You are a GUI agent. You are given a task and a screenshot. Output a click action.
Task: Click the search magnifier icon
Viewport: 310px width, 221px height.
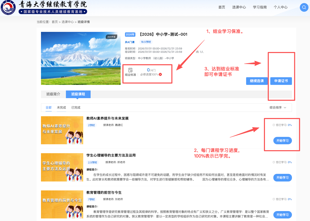point(304,7)
